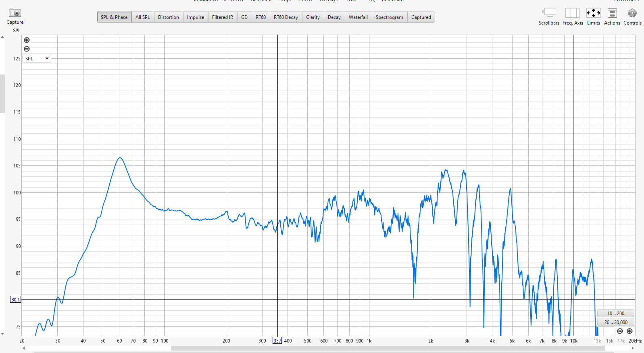Viewport: 644px width, 353px height.
Task: Open the SPL axis dropdown
Action: [37, 58]
